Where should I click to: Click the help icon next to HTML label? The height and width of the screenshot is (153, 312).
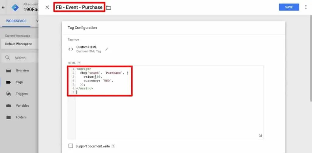[79, 63]
